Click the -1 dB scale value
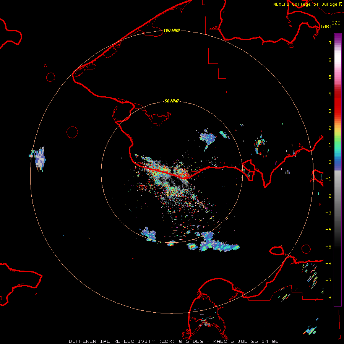This screenshot has width=344, height=344. tap(328, 179)
